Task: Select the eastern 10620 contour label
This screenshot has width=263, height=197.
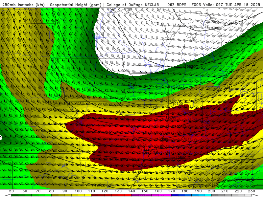Action: 212,185
